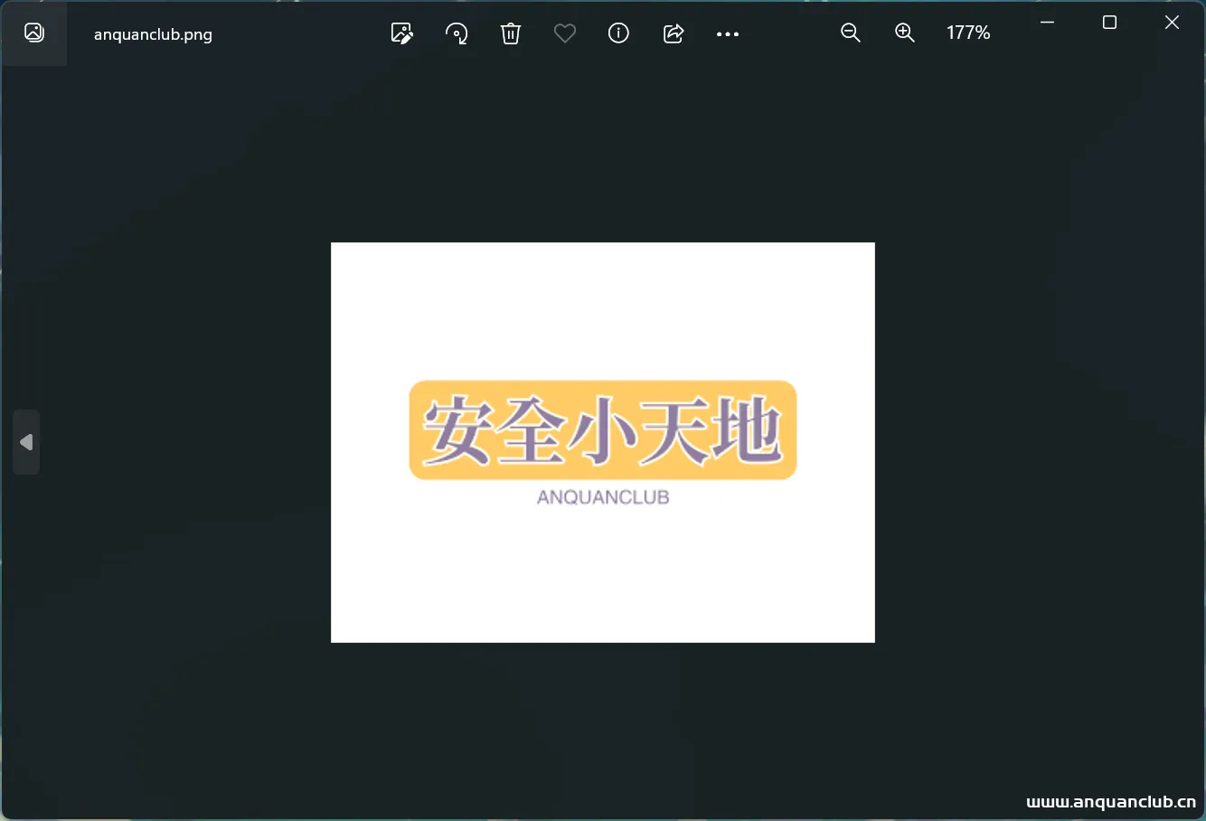This screenshot has width=1206, height=821.
Task: Click the www.anquanclub.cn watermark text
Action: [x=1111, y=801]
